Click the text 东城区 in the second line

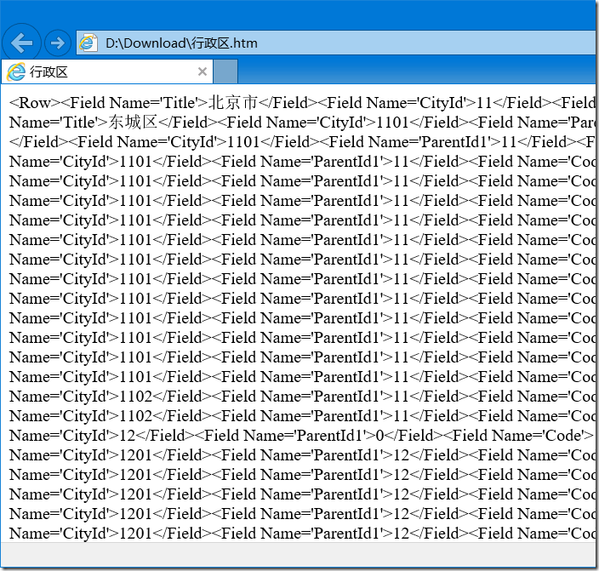133,122
